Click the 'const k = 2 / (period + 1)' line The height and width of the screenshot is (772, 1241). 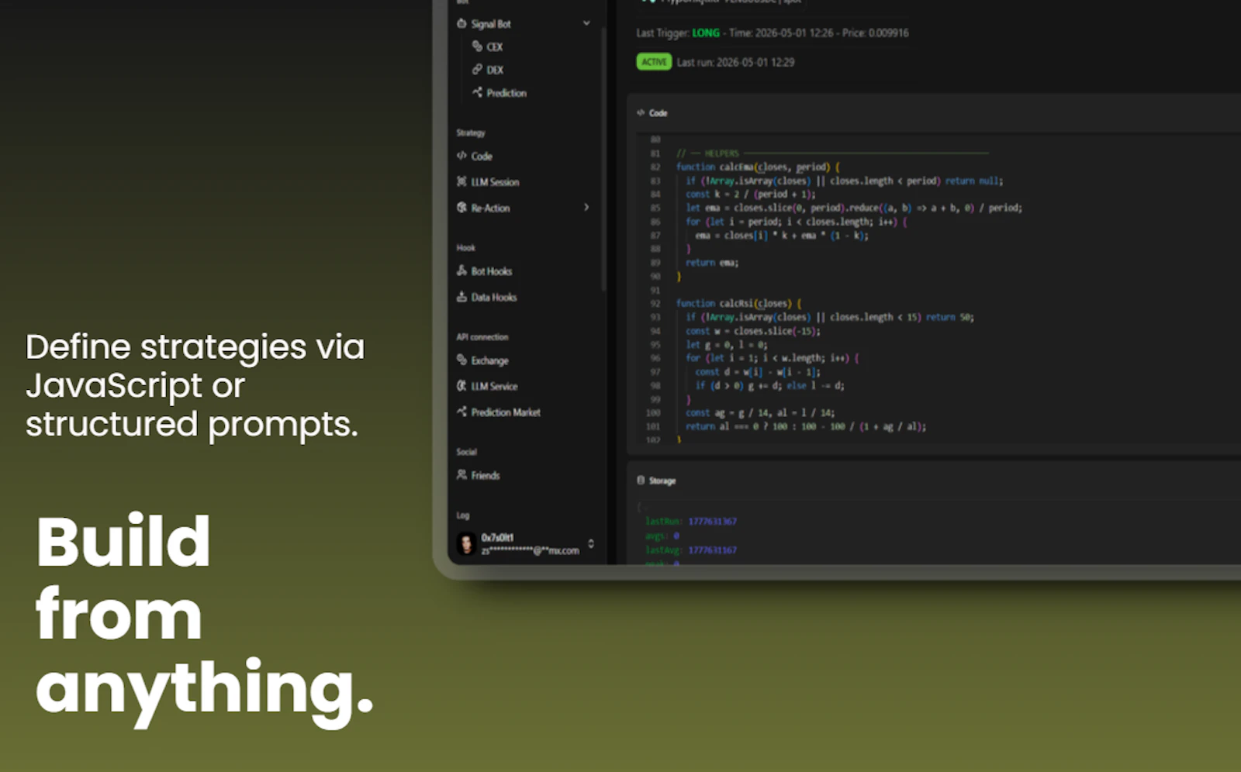(x=751, y=195)
